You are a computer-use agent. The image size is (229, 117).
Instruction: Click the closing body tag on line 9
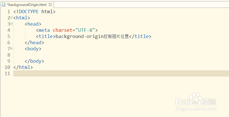pos(34,61)
